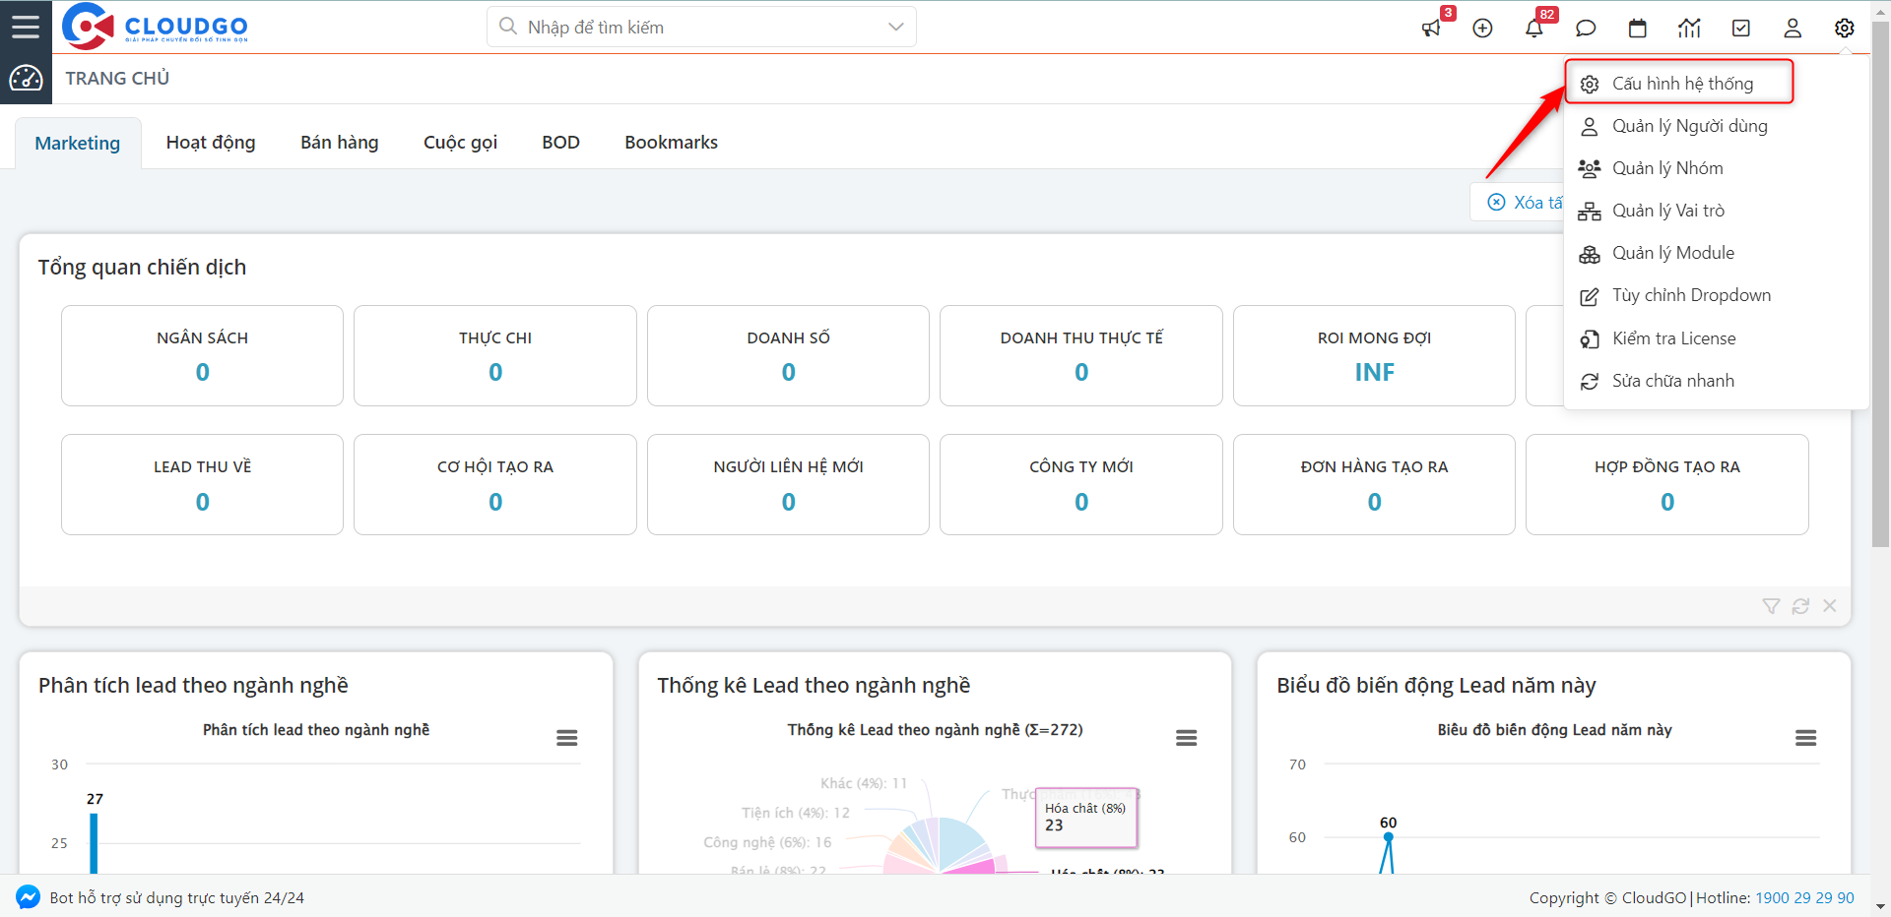The height and width of the screenshot is (917, 1891).
Task: Open the quick create plus icon
Action: tap(1482, 29)
